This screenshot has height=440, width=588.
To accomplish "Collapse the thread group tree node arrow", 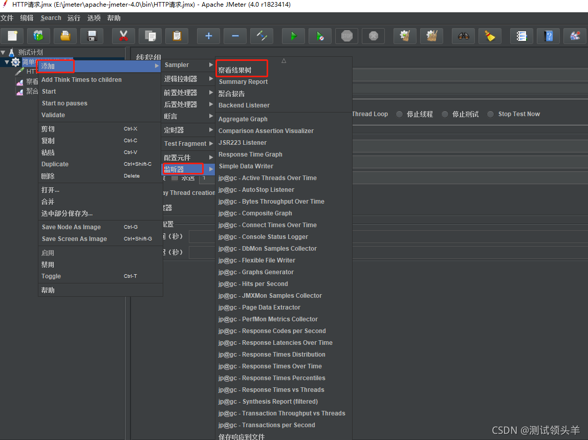I will point(7,62).
